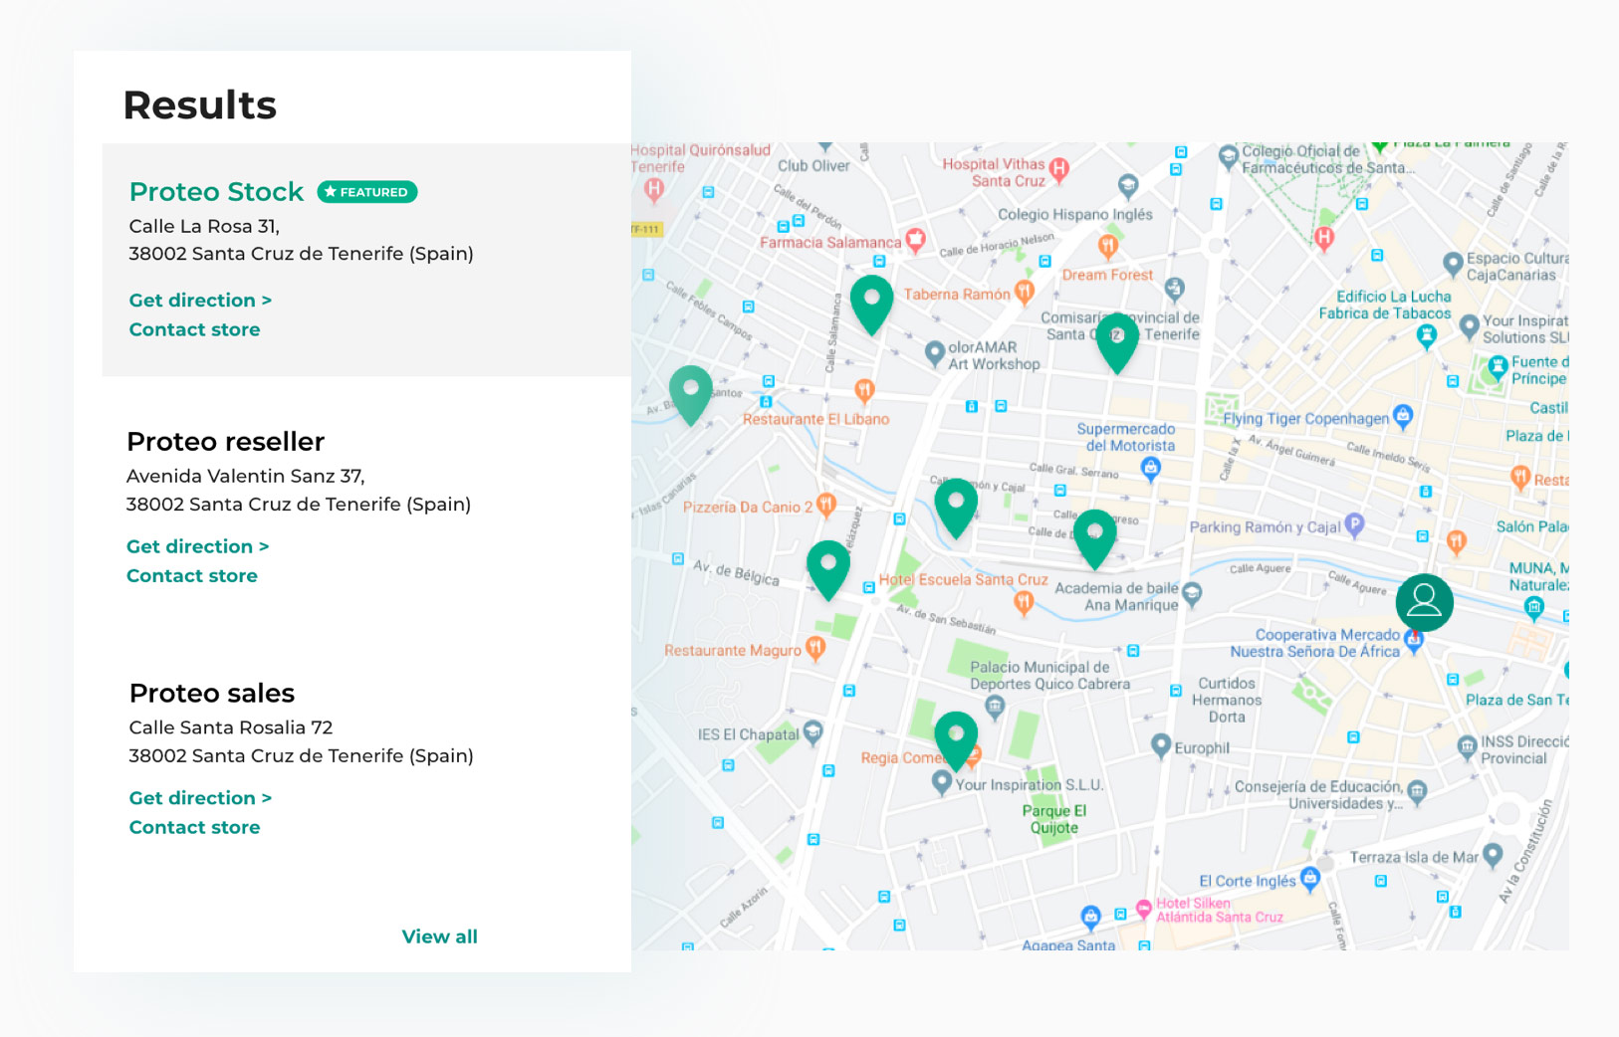The height and width of the screenshot is (1037, 1619).
Task: Contact store for Proteo Stock
Action: click(194, 329)
